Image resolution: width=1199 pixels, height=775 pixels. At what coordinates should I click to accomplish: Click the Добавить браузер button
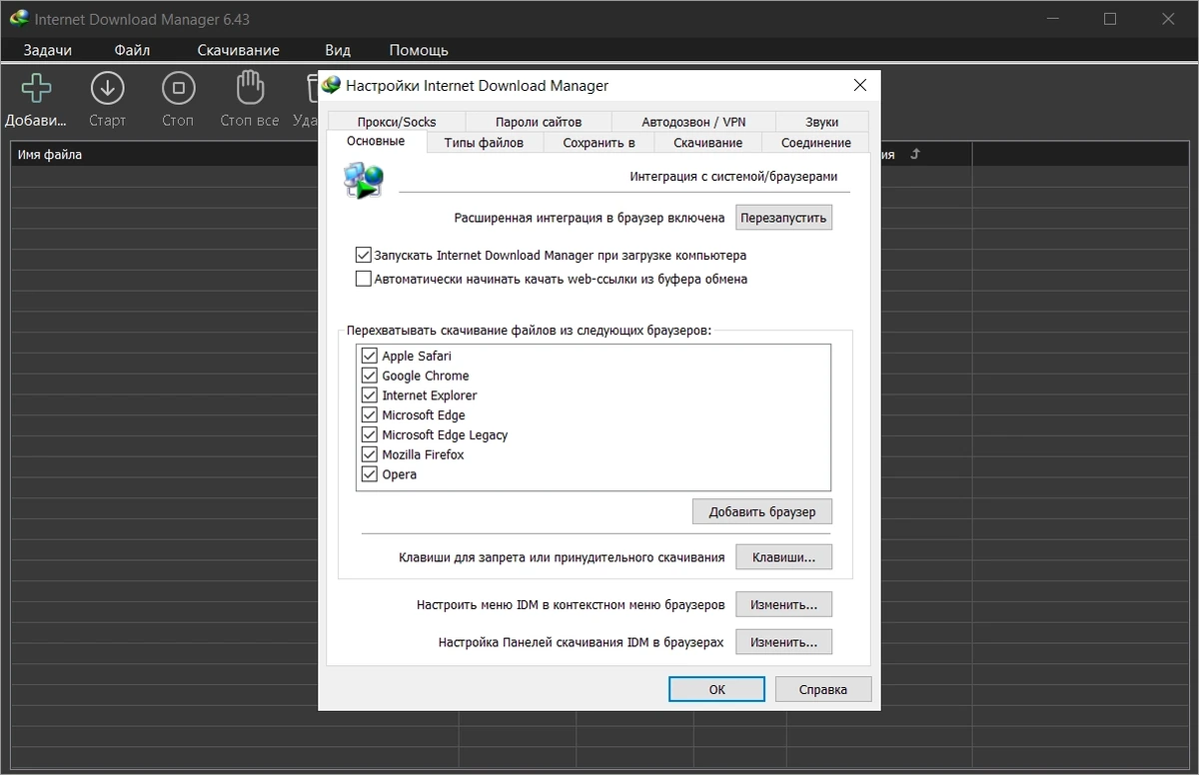point(762,511)
